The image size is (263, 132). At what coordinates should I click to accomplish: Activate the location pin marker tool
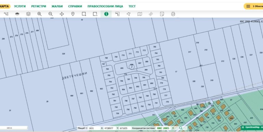click(x=73, y=14)
